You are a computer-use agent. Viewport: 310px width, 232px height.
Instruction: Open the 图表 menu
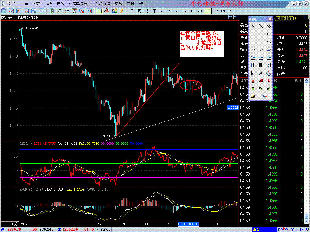pyautogui.click(x=36, y=4)
